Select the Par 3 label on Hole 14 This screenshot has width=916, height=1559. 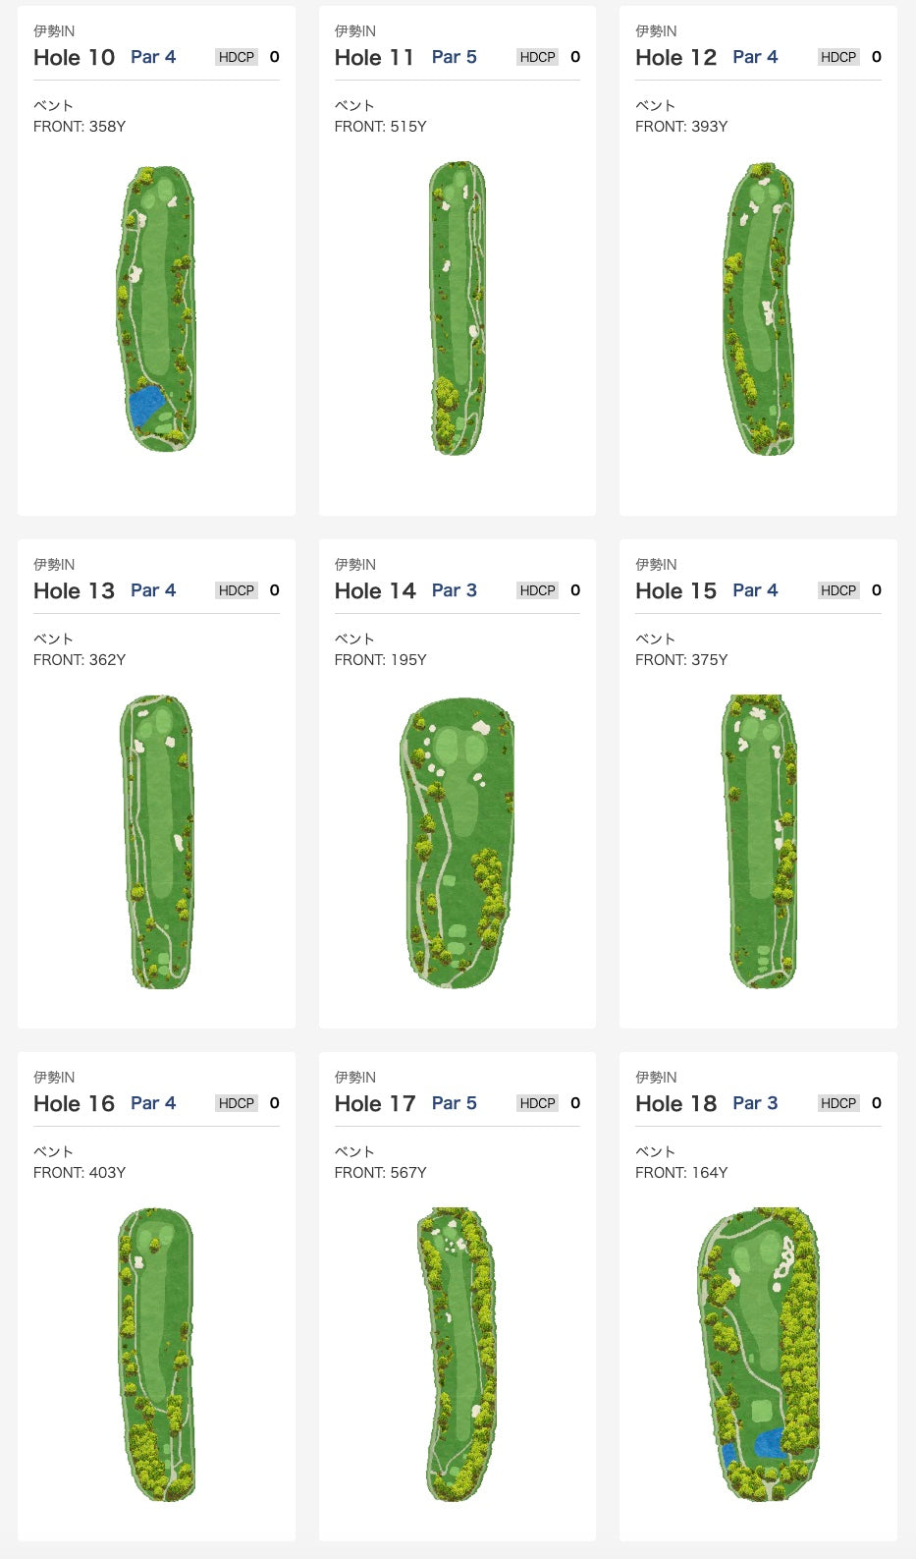(455, 590)
